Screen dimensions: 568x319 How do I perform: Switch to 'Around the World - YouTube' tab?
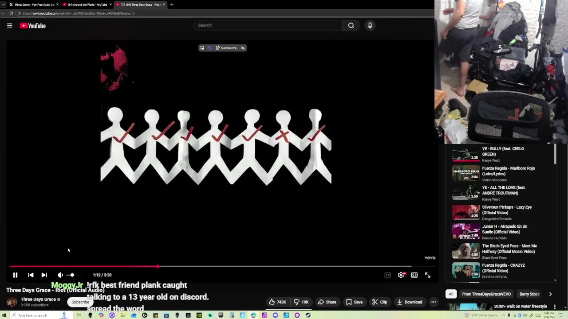[x=87, y=4]
